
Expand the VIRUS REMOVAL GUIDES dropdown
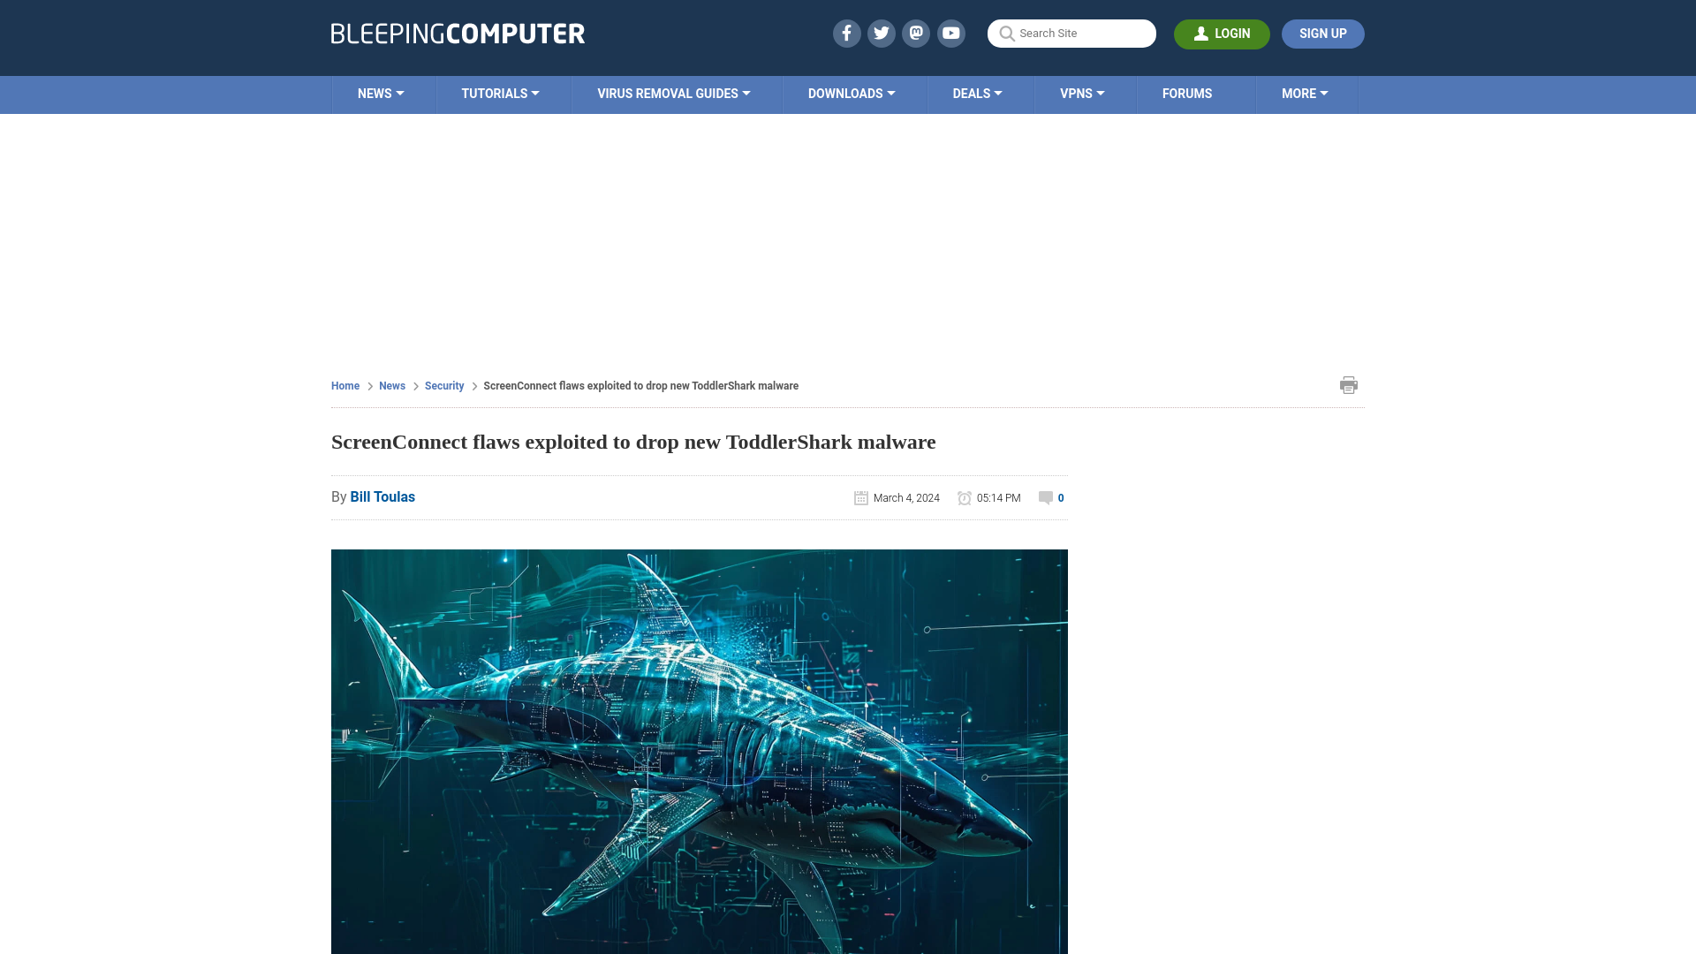coord(673,93)
